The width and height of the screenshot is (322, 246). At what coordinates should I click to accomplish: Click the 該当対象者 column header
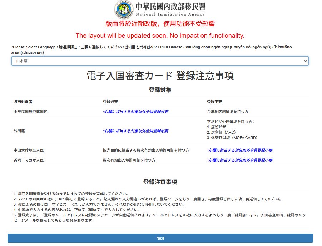(x=23, y=102)
